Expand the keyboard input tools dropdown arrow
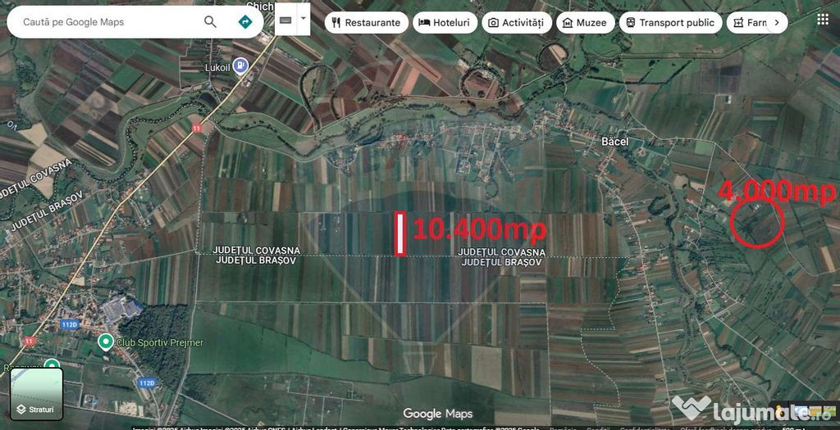Viewport: 840px width, 430px height. click(304, 18)
